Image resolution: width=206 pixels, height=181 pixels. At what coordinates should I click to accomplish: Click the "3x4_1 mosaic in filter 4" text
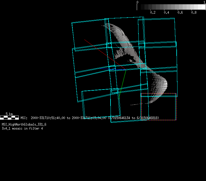[x=22, y=128]
